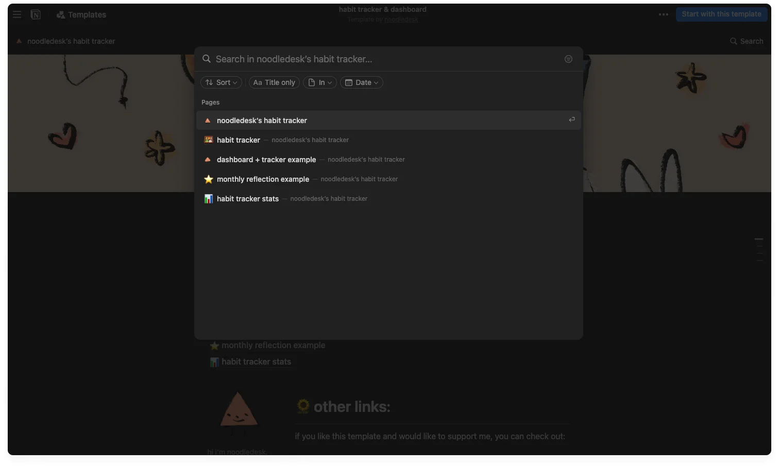Screen dimensions: 779x467
Task: Click the Notion logo icon
Action: (36, 14)
